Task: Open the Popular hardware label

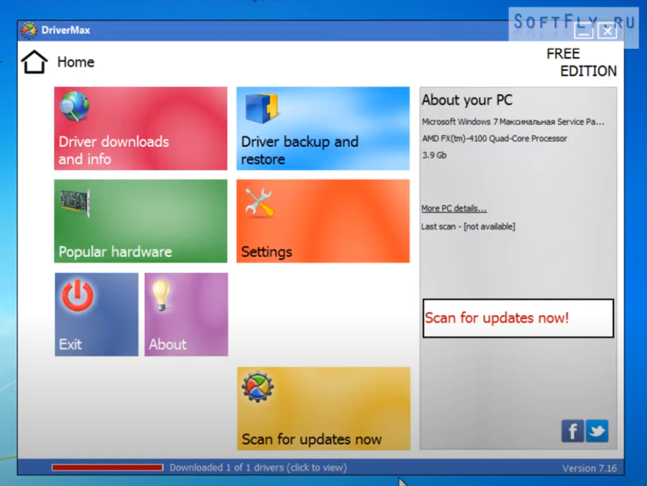Action: coord(115,251)
